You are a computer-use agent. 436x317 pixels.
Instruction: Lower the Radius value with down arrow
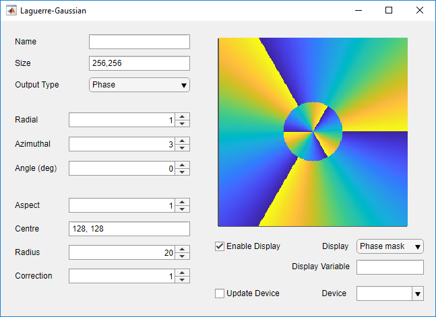click(183, 256)
